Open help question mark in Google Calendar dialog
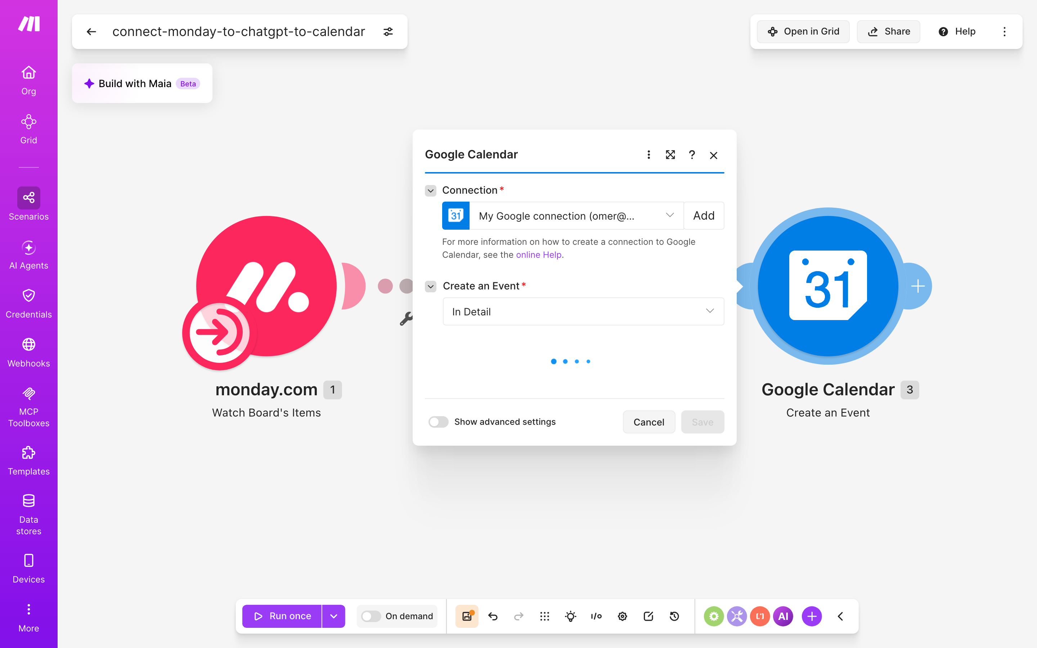Screen dimensions: 1037x648 coord(692,155)
